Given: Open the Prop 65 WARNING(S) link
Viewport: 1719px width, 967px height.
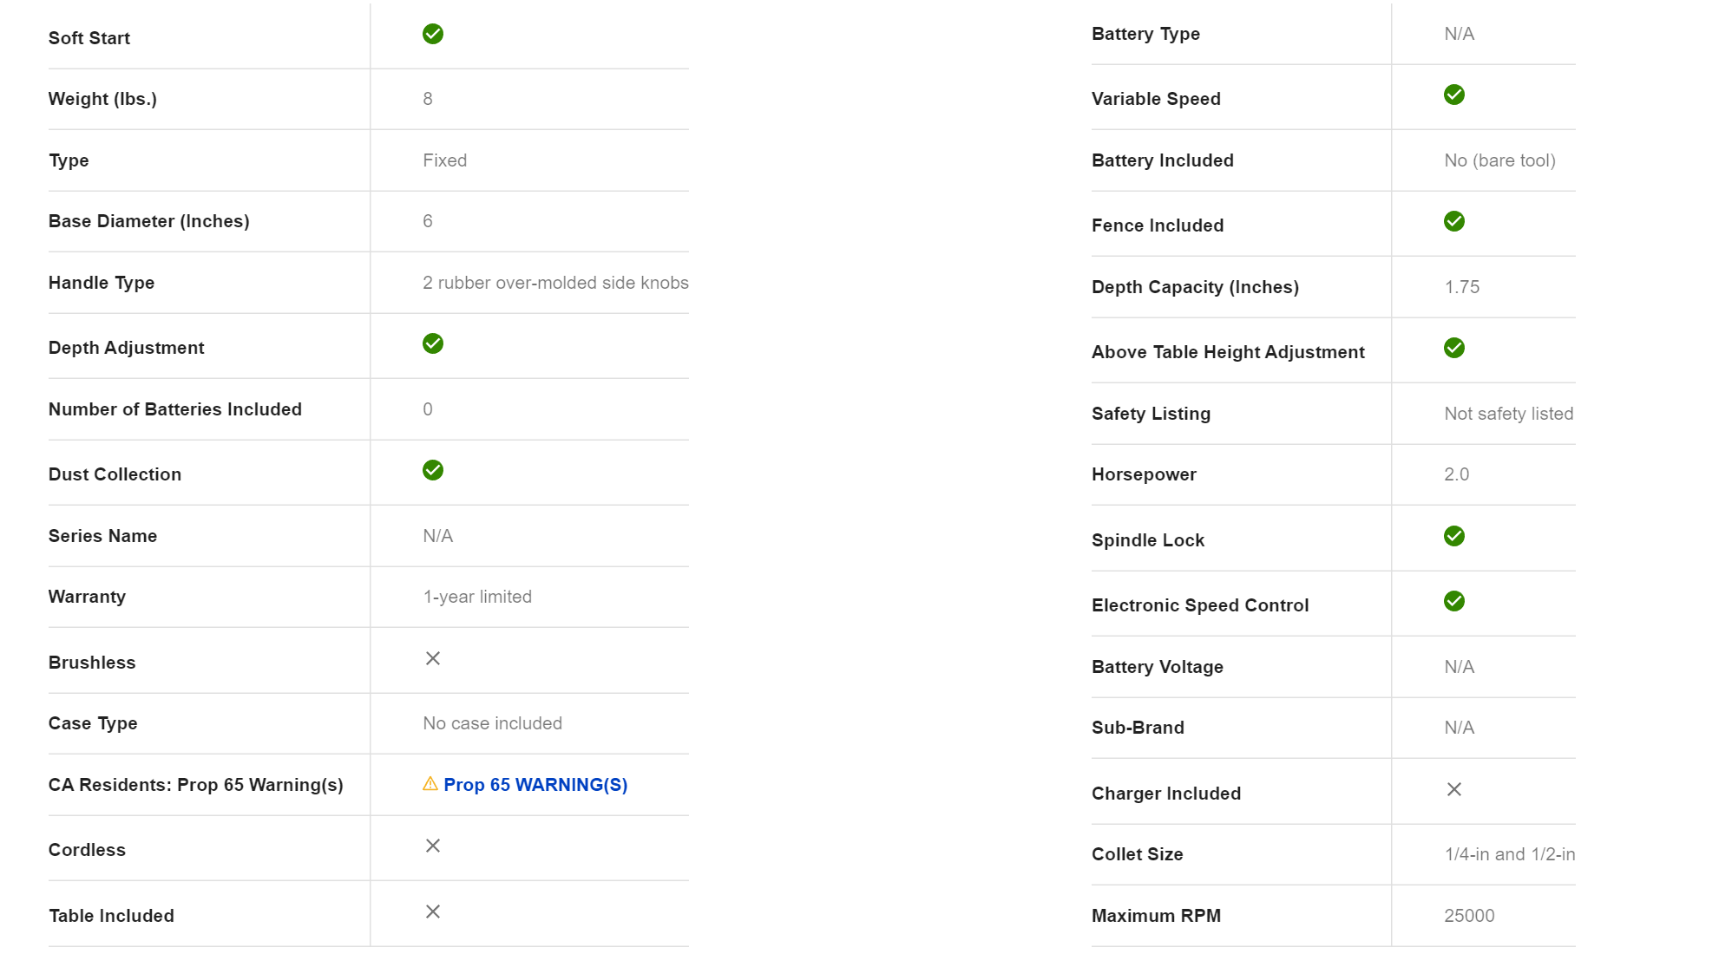Looking at the screenshot, I should pyautogui.click(x=535, y=785).
